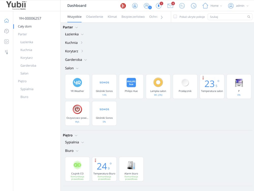Open Głośniki Sonos tile showing 0%
This screenshot has width=254, height=191.
point(104,113)
